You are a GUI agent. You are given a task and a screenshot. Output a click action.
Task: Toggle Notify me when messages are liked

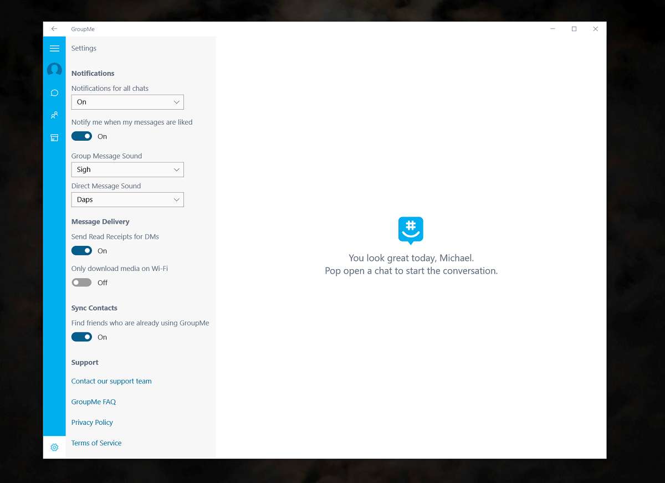[81, 136]
